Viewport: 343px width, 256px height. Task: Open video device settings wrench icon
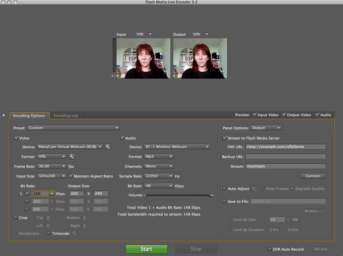[107, 147]
